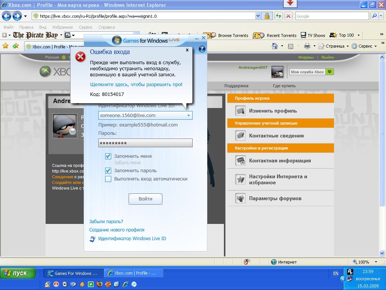
Task: Open the Файл menu
Action: tap(8, 27)
